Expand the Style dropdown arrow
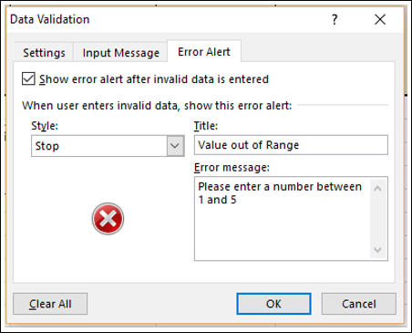This screenshot has width=412, height=333. 175,146
